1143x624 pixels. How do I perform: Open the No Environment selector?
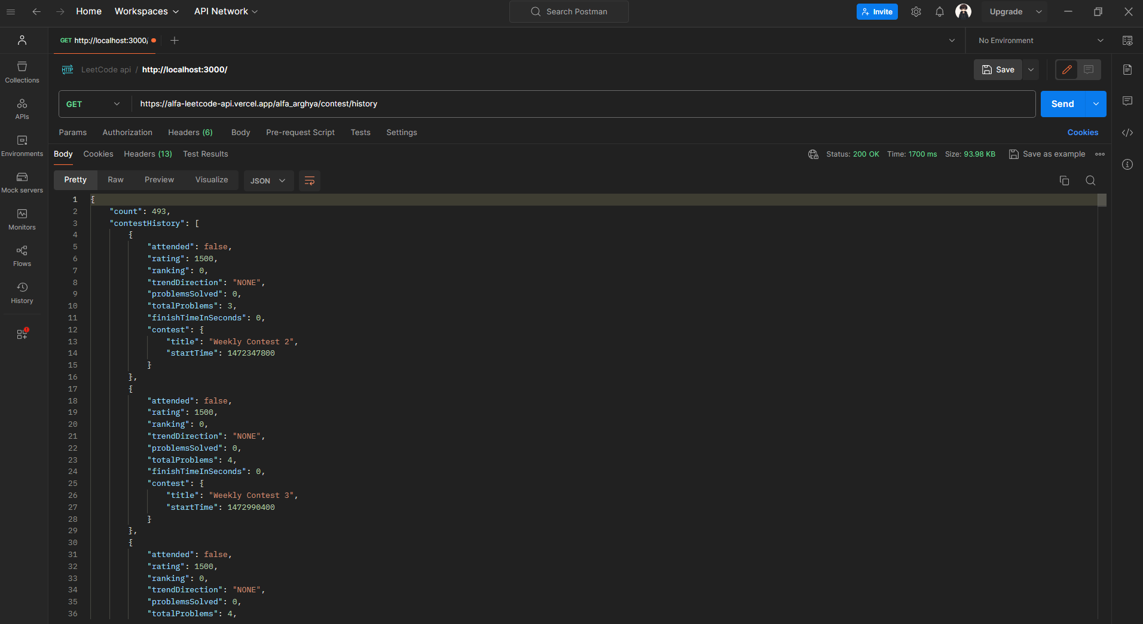coord(1040,41)
